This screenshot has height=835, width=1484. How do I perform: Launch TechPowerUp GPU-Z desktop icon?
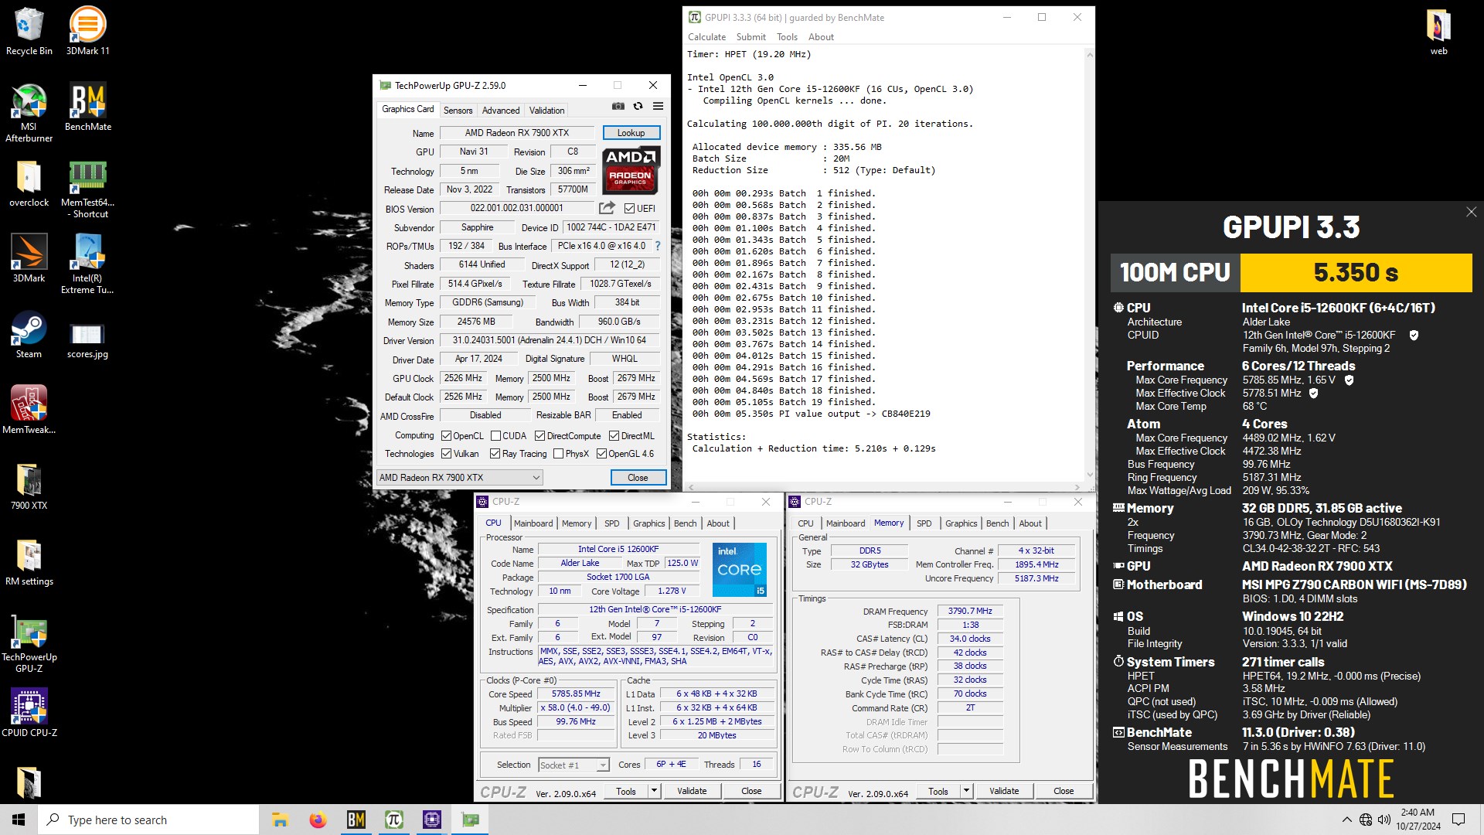pos(29,645)
